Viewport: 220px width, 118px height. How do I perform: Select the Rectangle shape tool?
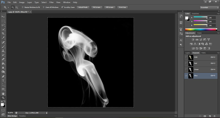pyautogui.click(x=3, y=89)
